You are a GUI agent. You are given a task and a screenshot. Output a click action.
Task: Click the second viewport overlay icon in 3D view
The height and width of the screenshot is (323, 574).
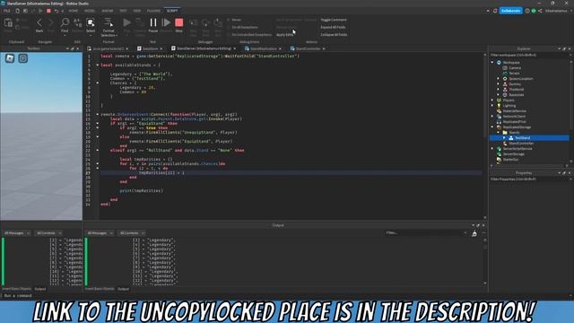click(23, 58)
